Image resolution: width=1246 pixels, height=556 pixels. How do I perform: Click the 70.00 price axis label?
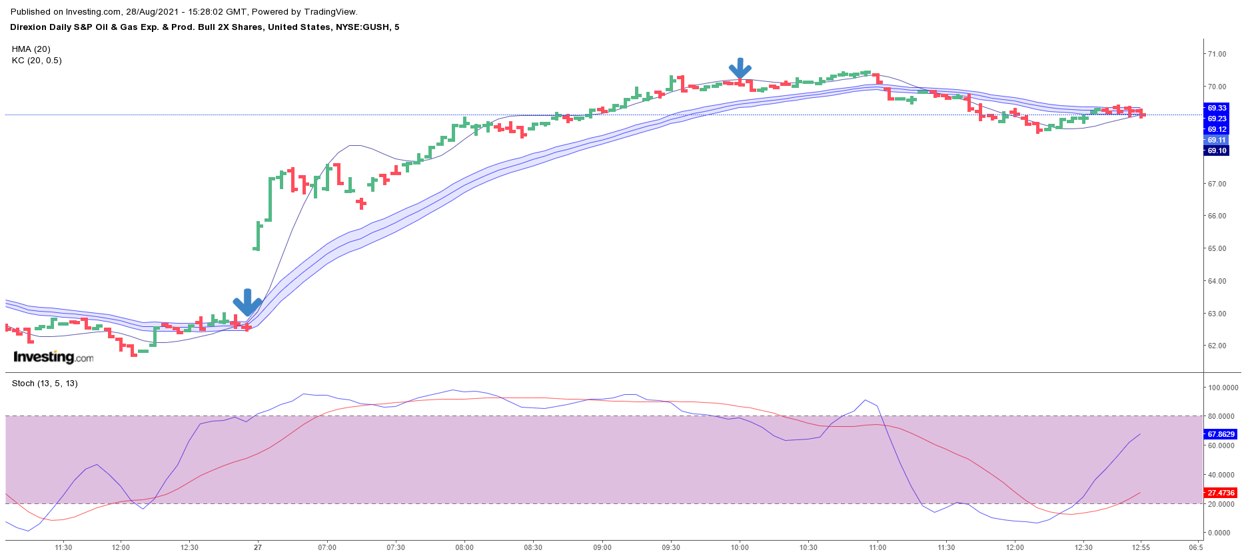pos(1217,87)
